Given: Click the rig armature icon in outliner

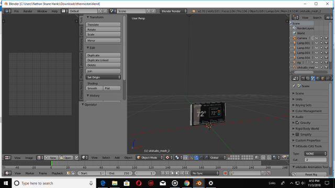Looking at the screenshot, I should pyautogui.click(x=295, y=63).
